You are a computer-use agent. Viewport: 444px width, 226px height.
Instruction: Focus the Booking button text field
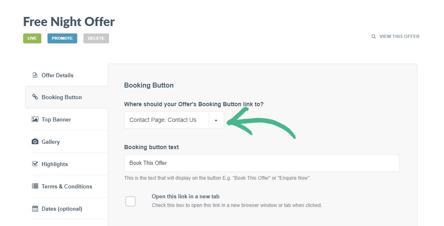point(261,163)
